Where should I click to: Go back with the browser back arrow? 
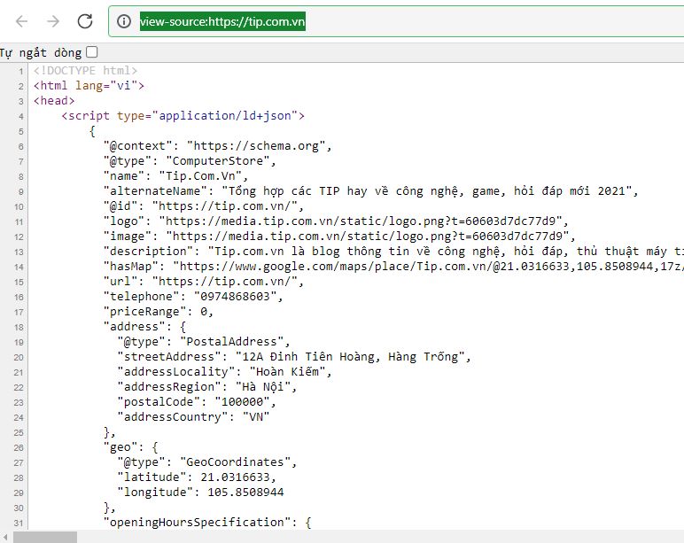pos(21,21)
